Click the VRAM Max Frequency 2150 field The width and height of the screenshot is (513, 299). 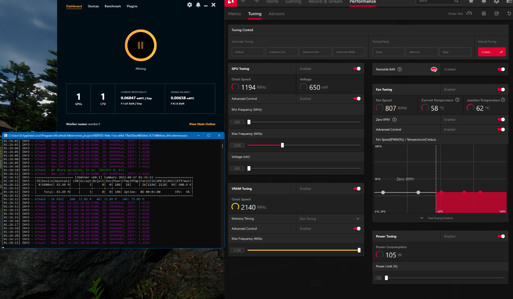click(237, 250)
